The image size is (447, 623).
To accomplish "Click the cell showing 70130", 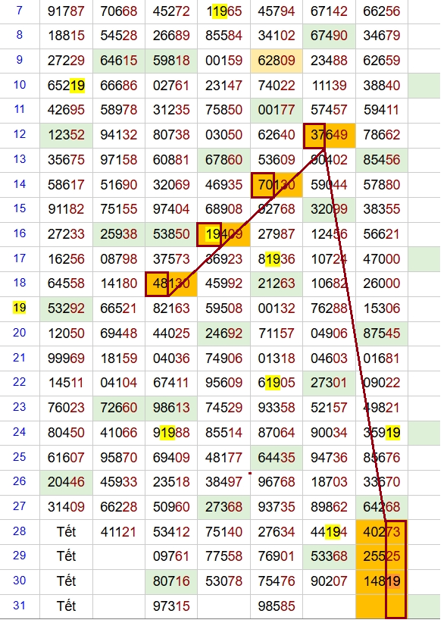I will click(277, 185).
